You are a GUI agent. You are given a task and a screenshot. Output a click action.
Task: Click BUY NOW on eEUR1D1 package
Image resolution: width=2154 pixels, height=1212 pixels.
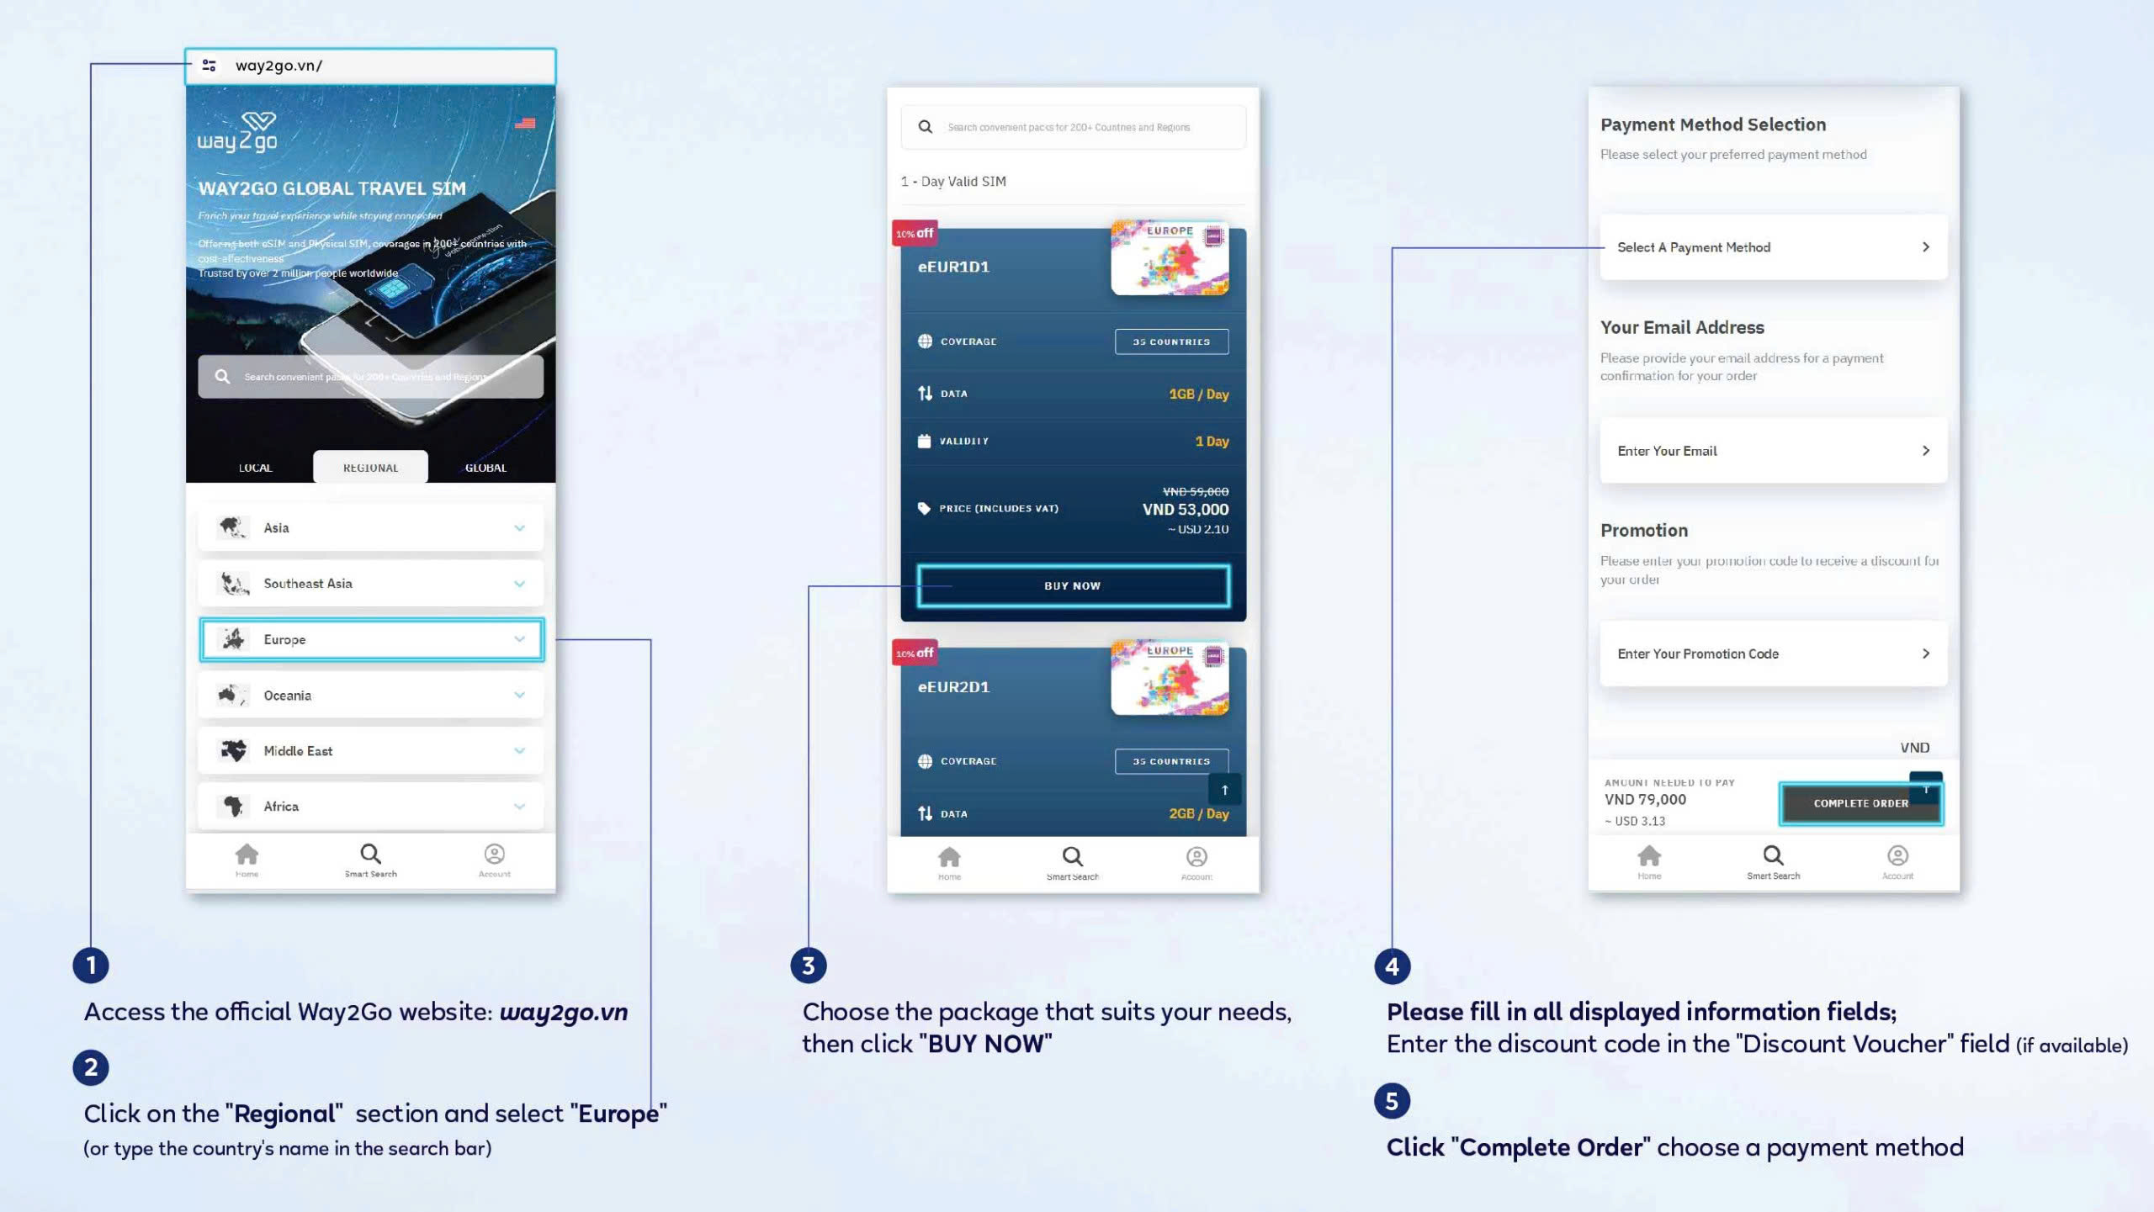pos(1071,585)
